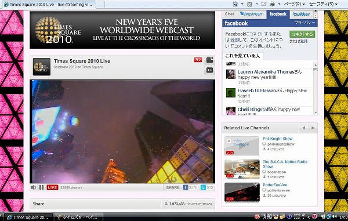Click the green コネクトする button
Viewport: 348px width, 221px height.
[x=302, y=34]
